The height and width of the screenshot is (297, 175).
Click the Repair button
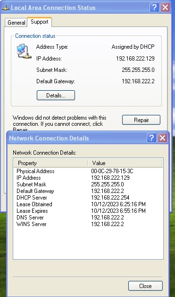[141, 120]
